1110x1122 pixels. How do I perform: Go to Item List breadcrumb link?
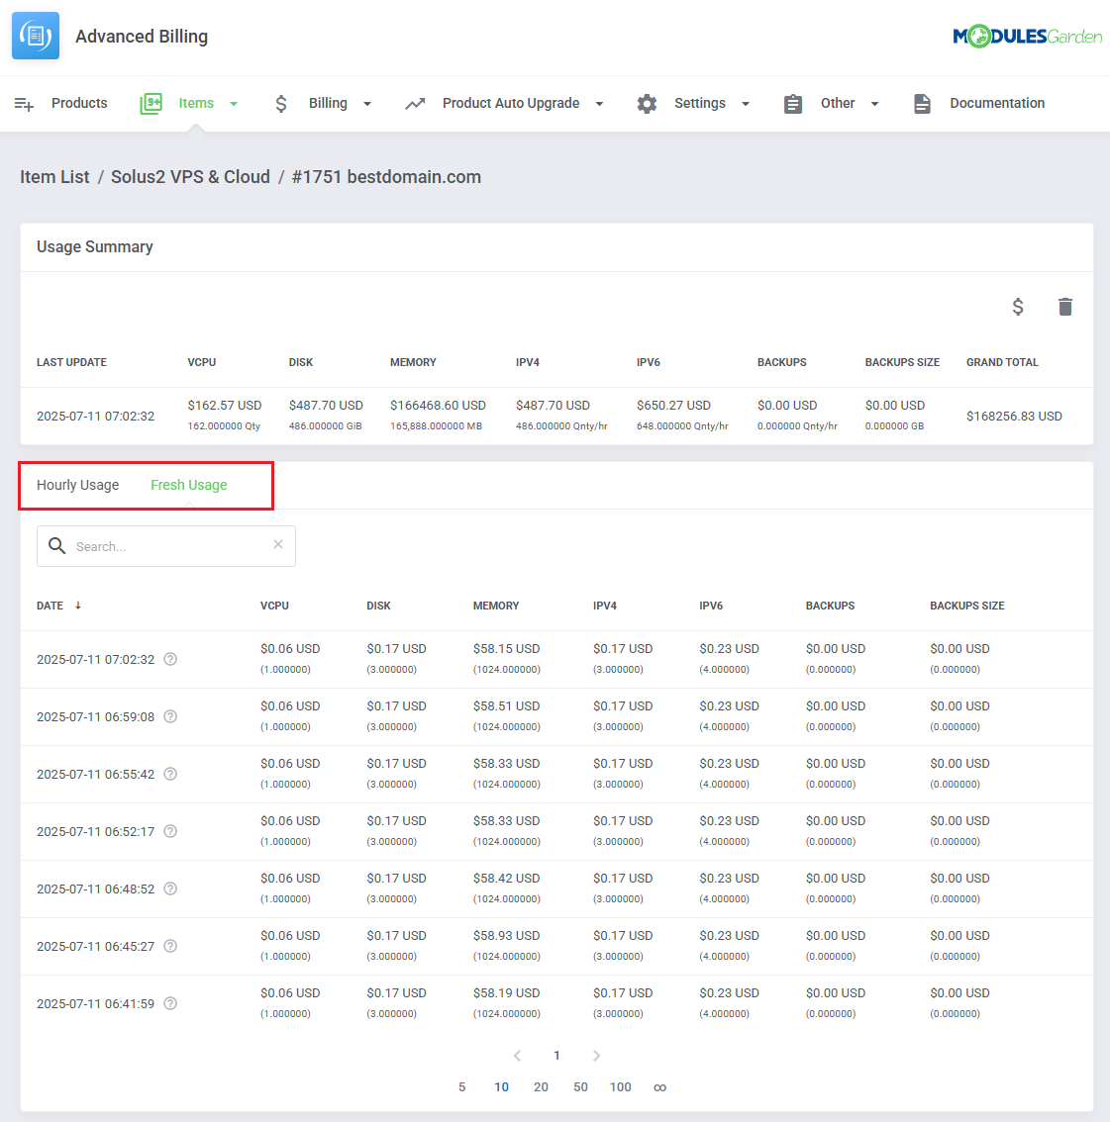(x=54, y=177)
